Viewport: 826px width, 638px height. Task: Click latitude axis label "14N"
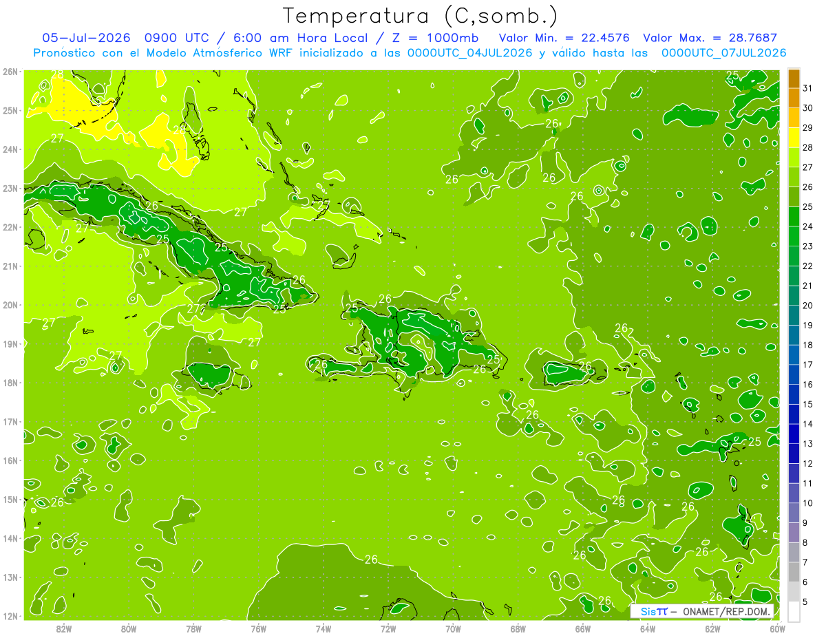tap(10, 538)
